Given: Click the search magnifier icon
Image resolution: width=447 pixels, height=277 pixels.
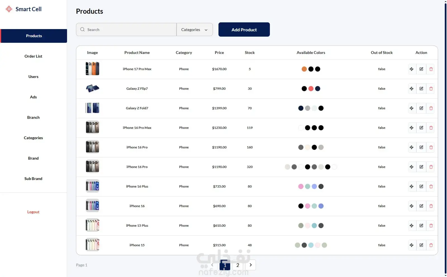Looking at the screenshot, I should tap(82, 29).
